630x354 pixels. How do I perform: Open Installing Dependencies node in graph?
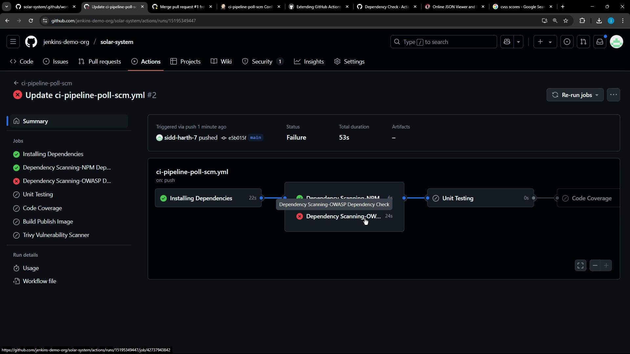(x=208, y=198)
